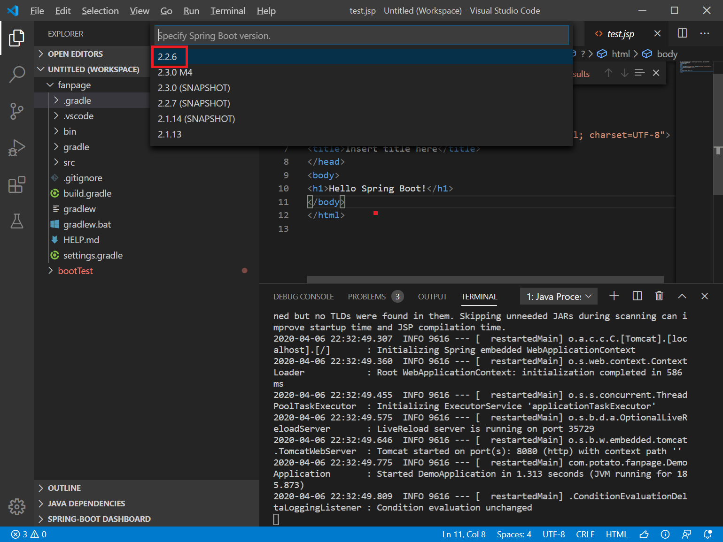The height and width of the screenshot is (542, 723).
Task: Click Spaces: 4 indentation setting
Action: coord(514,534)
